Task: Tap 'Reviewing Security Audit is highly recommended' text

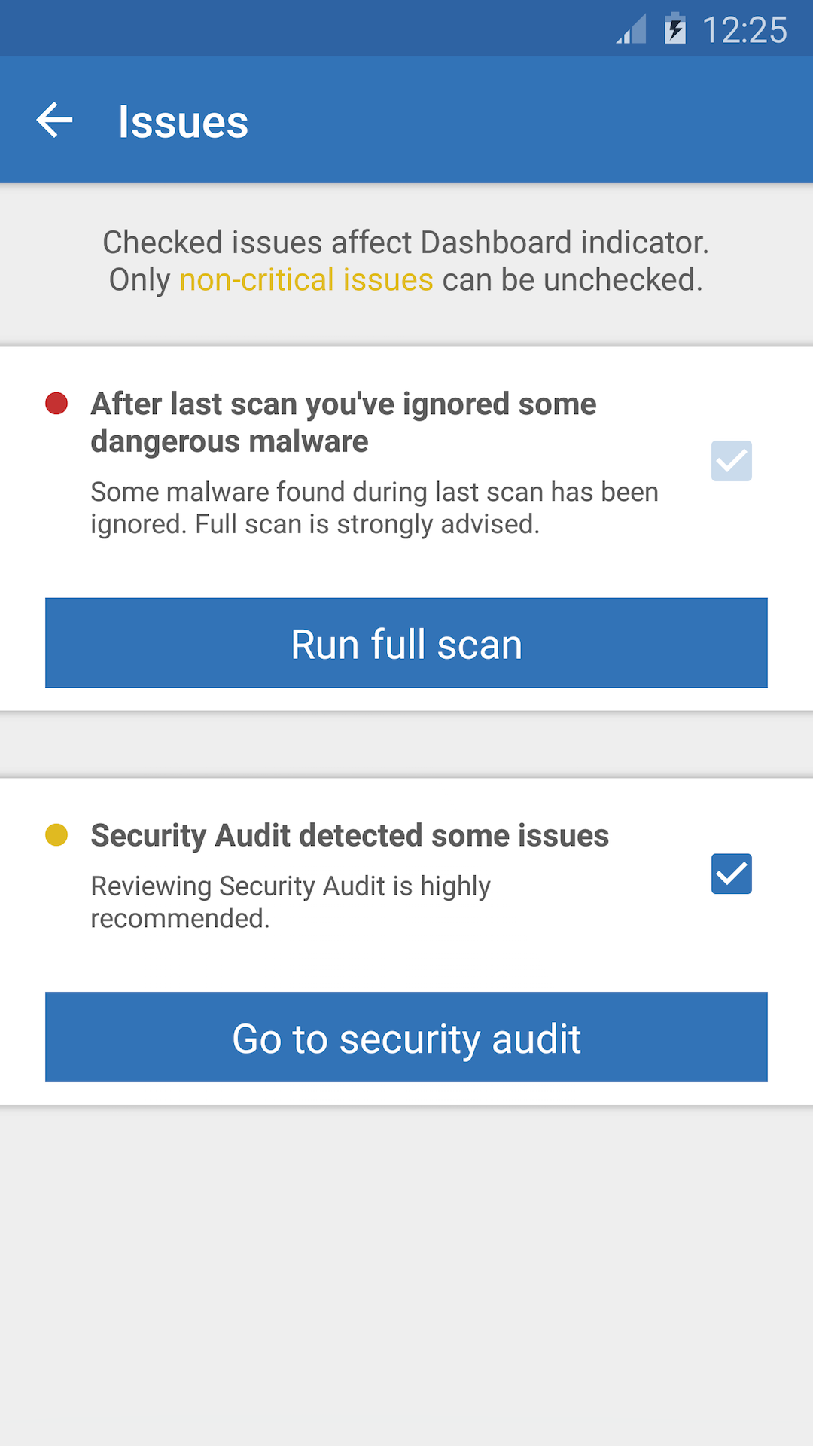Action: pos(291,901)
